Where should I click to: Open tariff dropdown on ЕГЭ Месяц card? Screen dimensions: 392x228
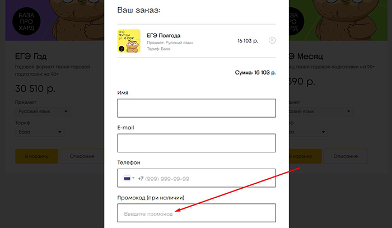(x=308, y=132)
